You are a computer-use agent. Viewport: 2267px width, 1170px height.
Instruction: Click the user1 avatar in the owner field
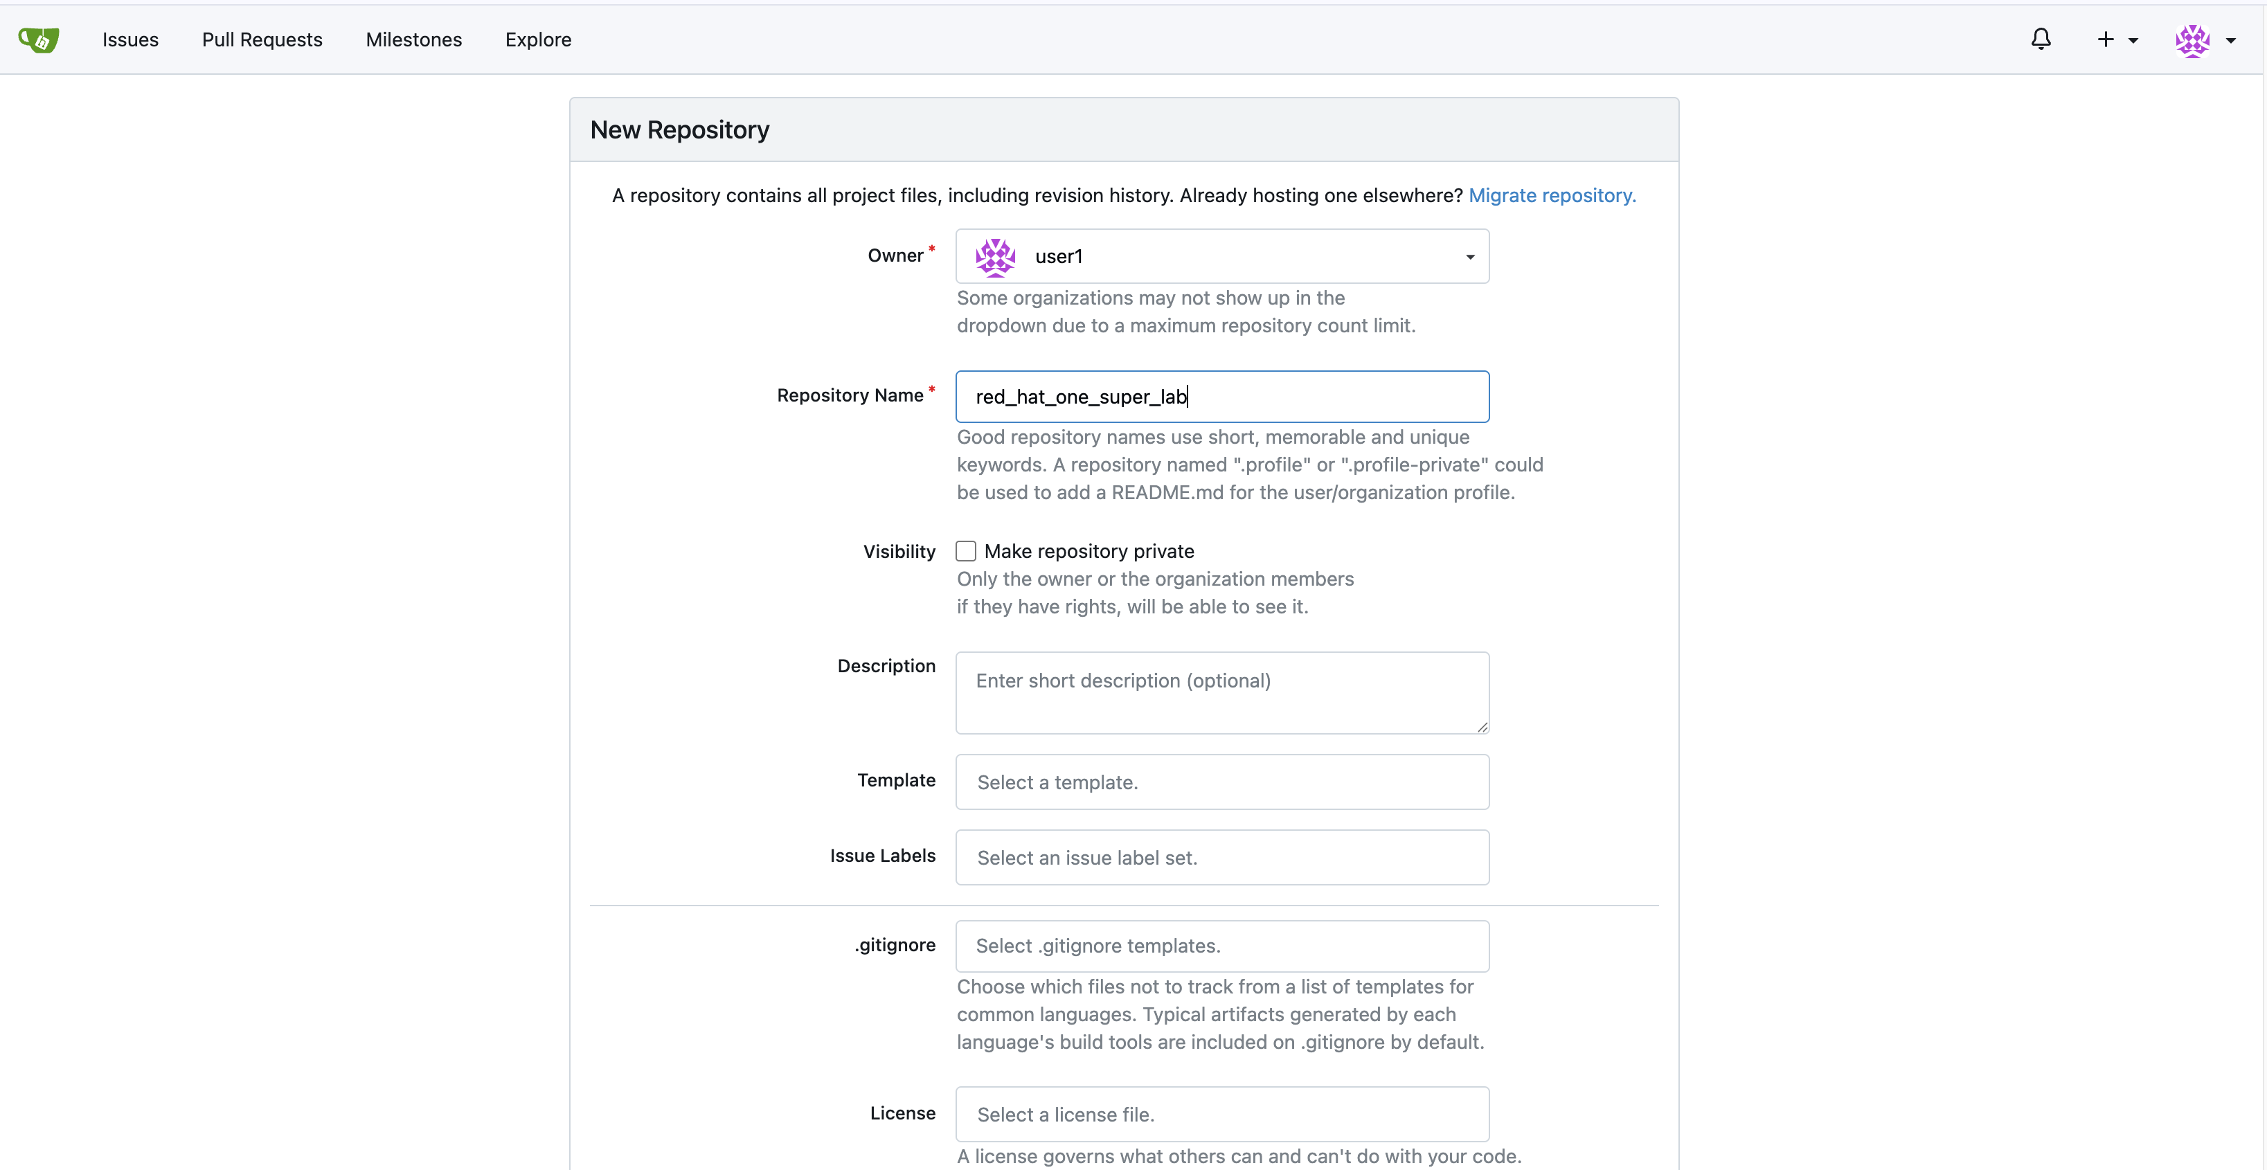tap(995, 256)
